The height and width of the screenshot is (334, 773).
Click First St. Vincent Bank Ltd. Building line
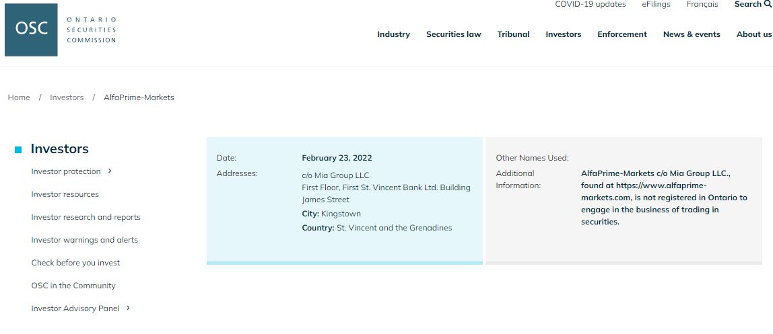point(386,187)
